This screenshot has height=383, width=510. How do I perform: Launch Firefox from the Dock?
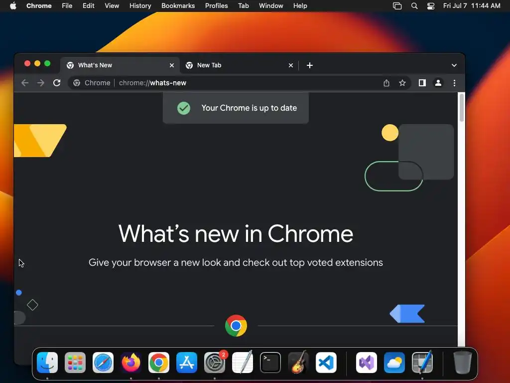click(131, 363)
